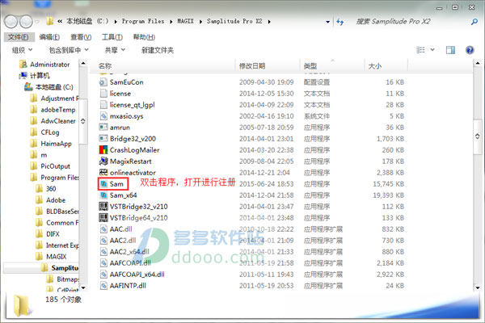The height and width of the screenshot is (323, 485).
Task: Select the AAC2_x64.dll file name
Action: [x=129, y=252]
